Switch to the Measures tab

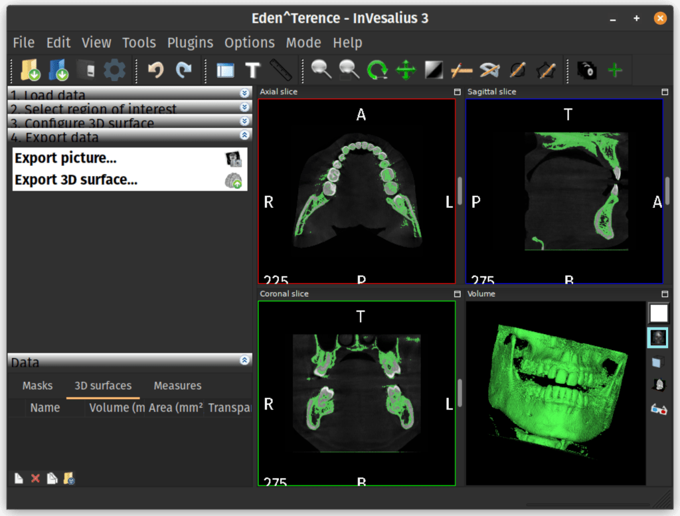(177, 385)
